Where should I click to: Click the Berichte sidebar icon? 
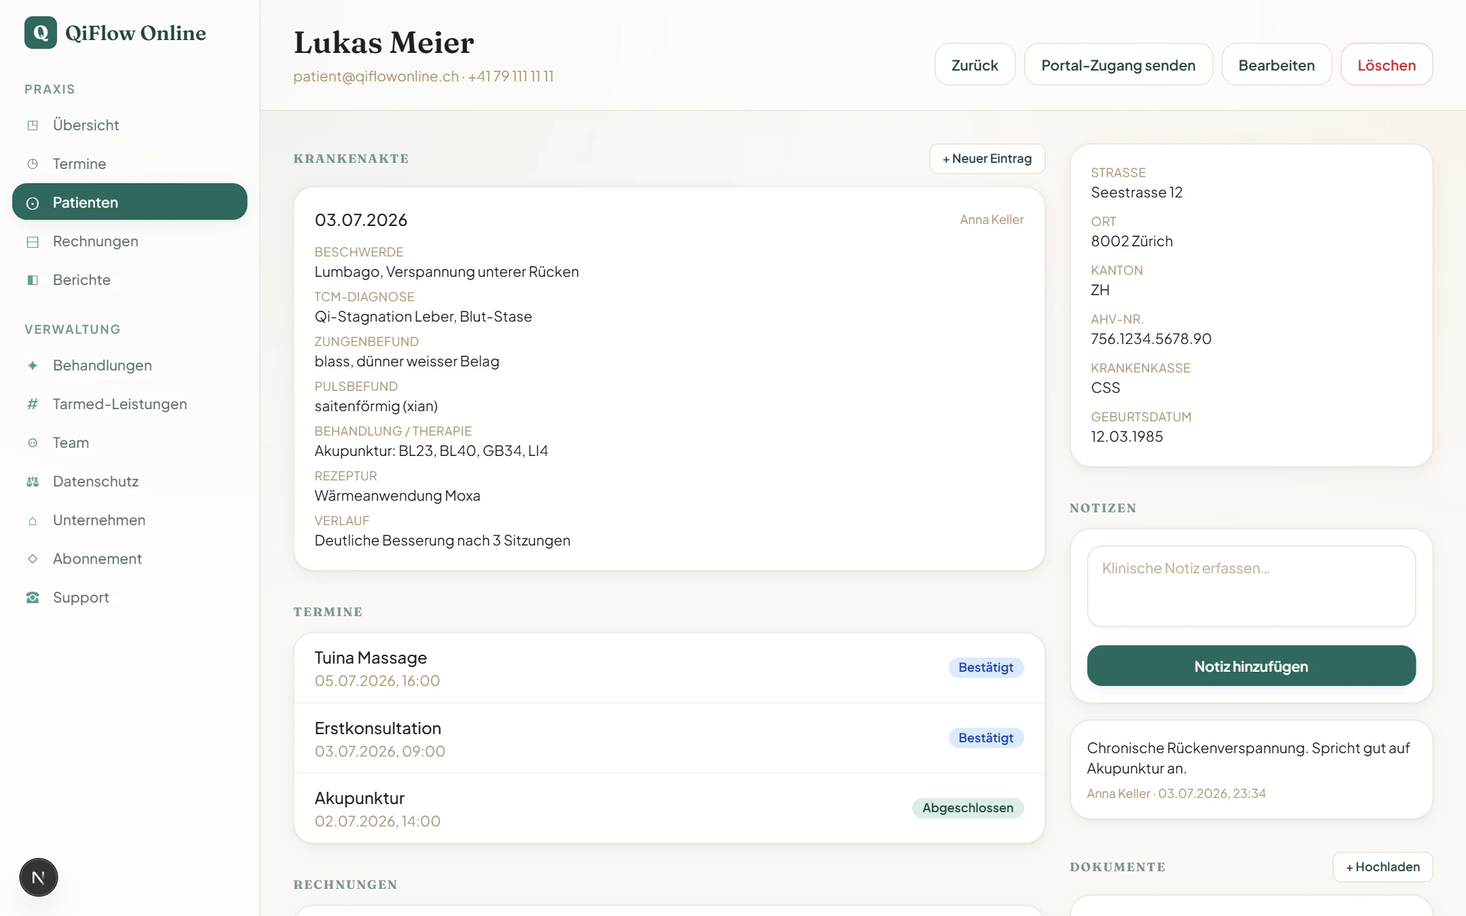point(33,280)
